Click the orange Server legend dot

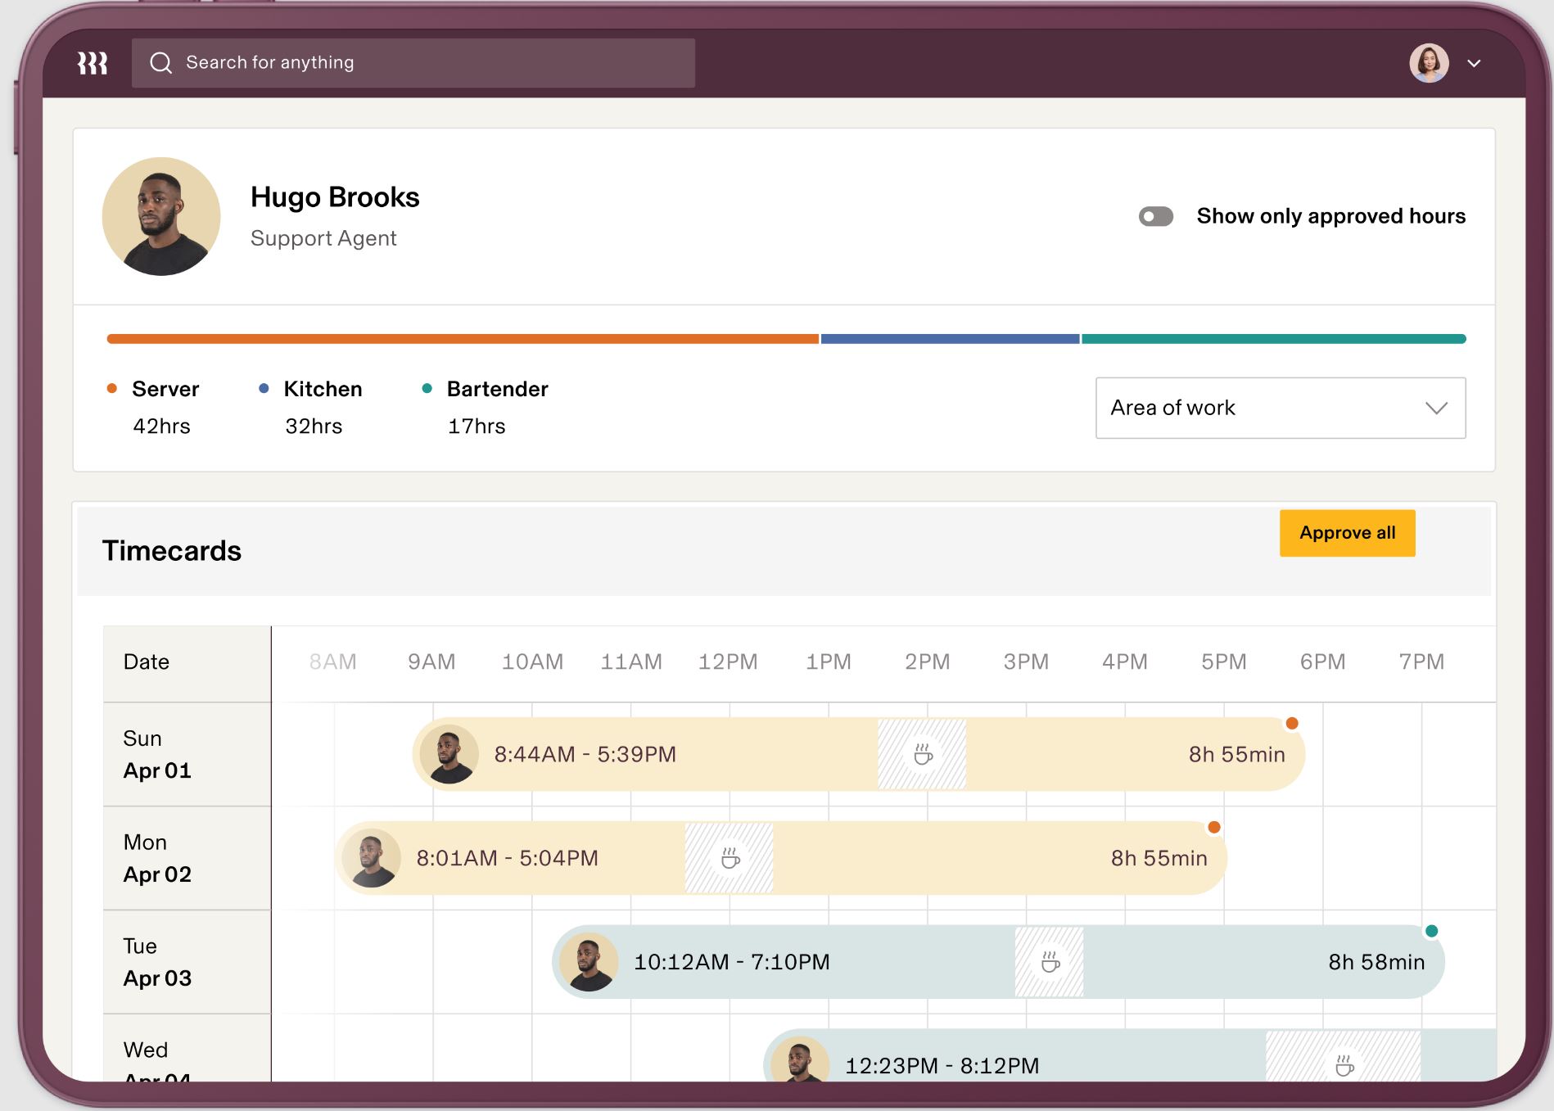[x=112, y=387]
